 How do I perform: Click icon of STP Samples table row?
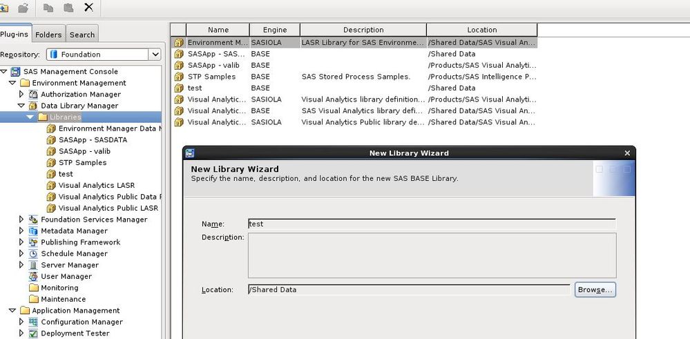178,77
